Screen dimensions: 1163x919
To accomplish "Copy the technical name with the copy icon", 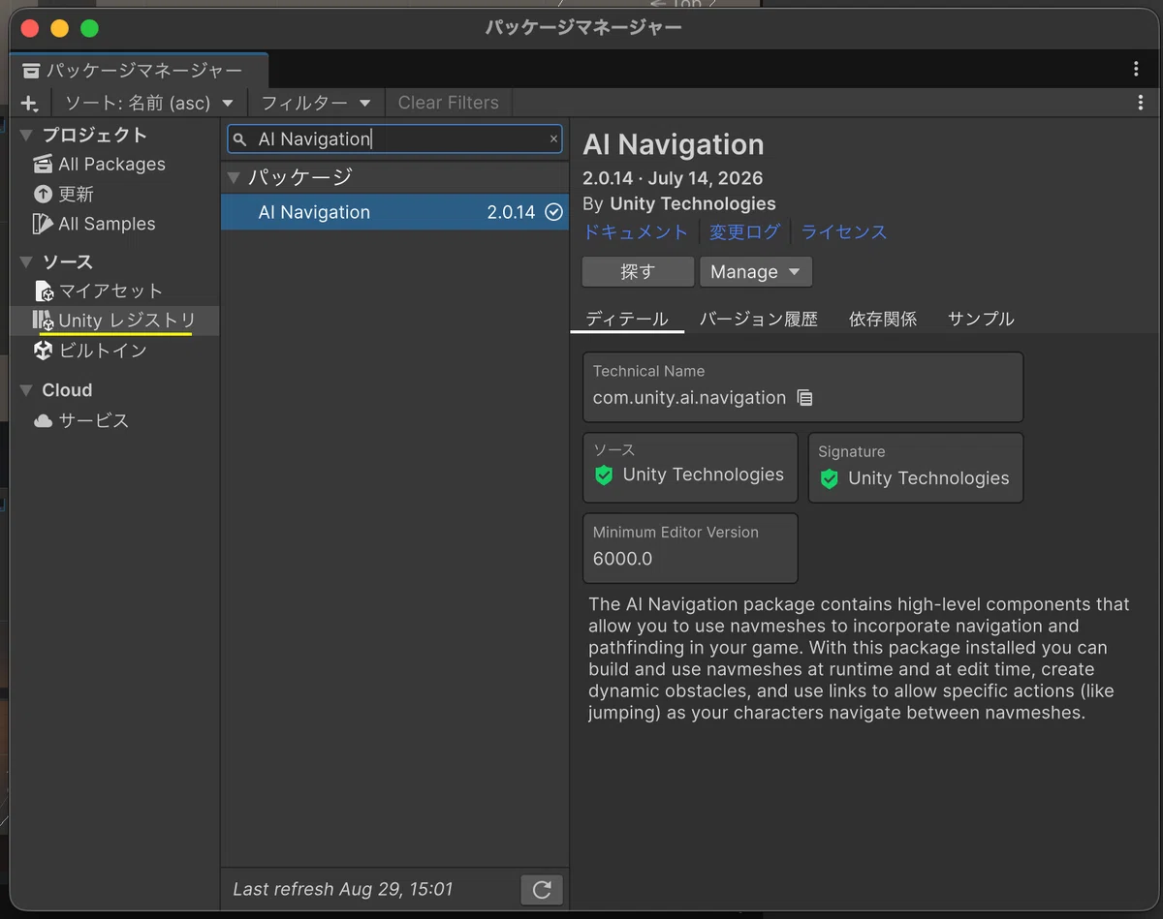I will [804, 398].
